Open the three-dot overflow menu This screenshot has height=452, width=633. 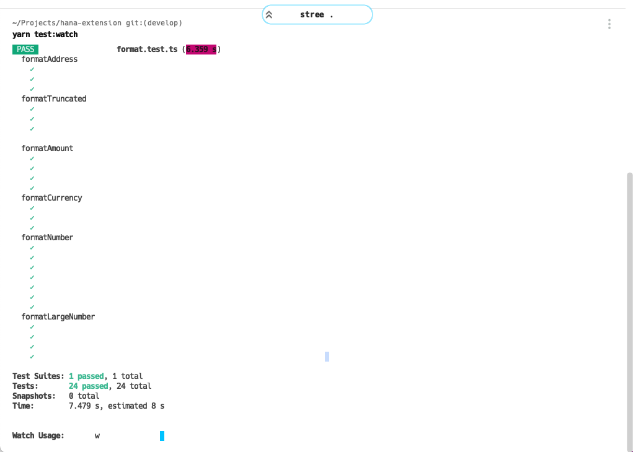pyautogui.click(x=609, y=24)
